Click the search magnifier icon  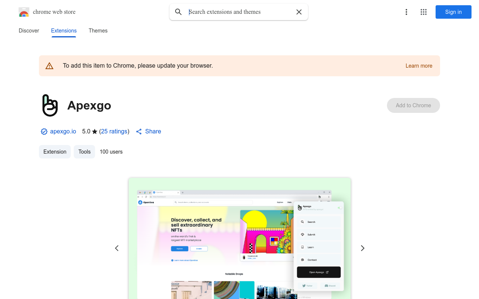[179, 12]
